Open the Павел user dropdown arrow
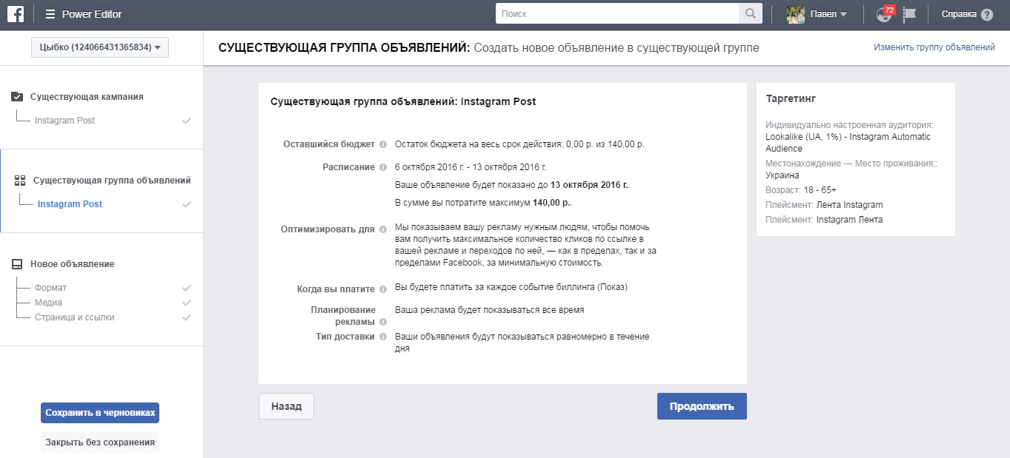1010x458 pixels. pyautogui.click(x=843, y=15)
